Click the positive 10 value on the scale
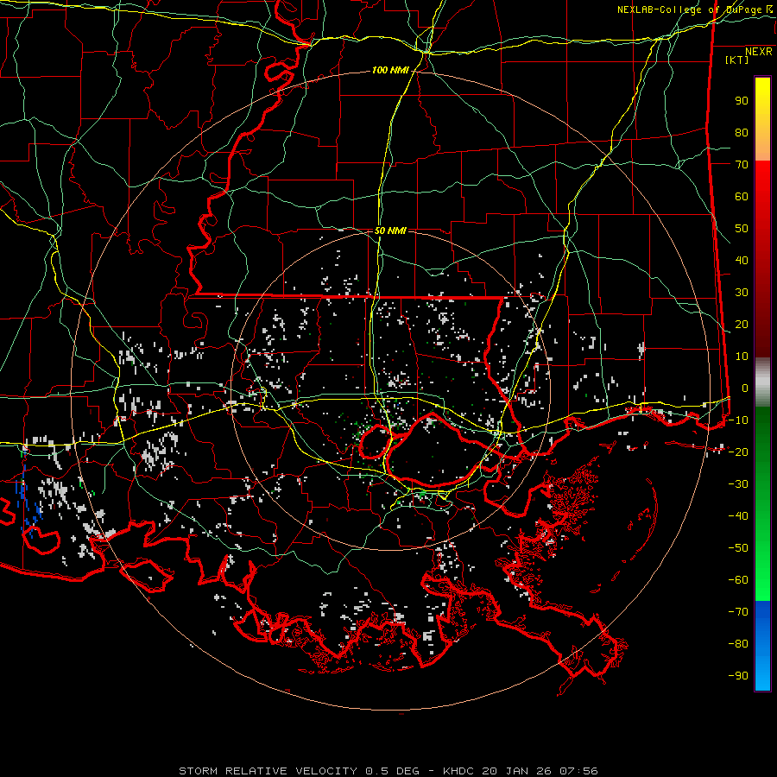 742,357
